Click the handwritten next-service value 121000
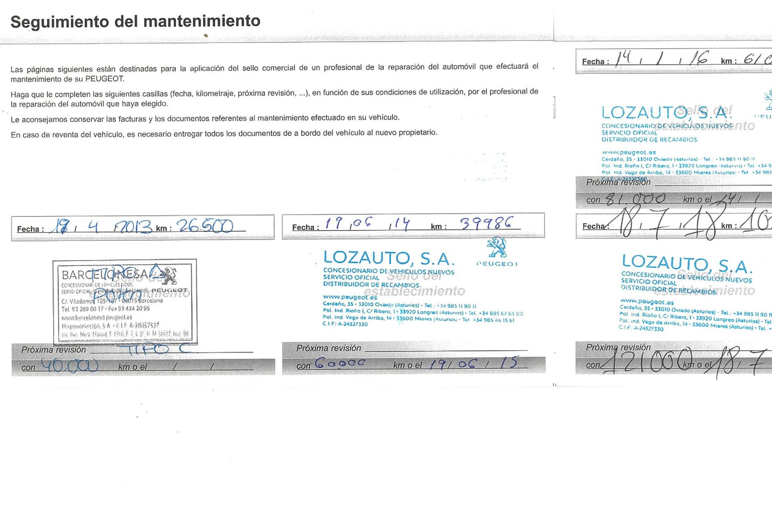772x506 pixels. coord(647,361)
